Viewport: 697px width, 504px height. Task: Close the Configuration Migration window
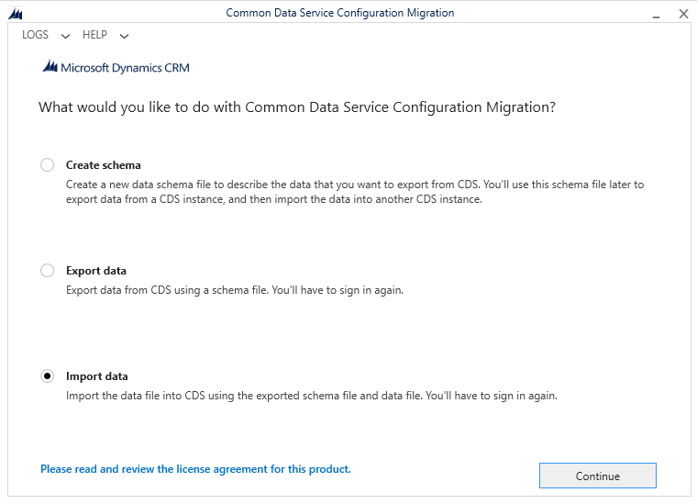(683, 14)
